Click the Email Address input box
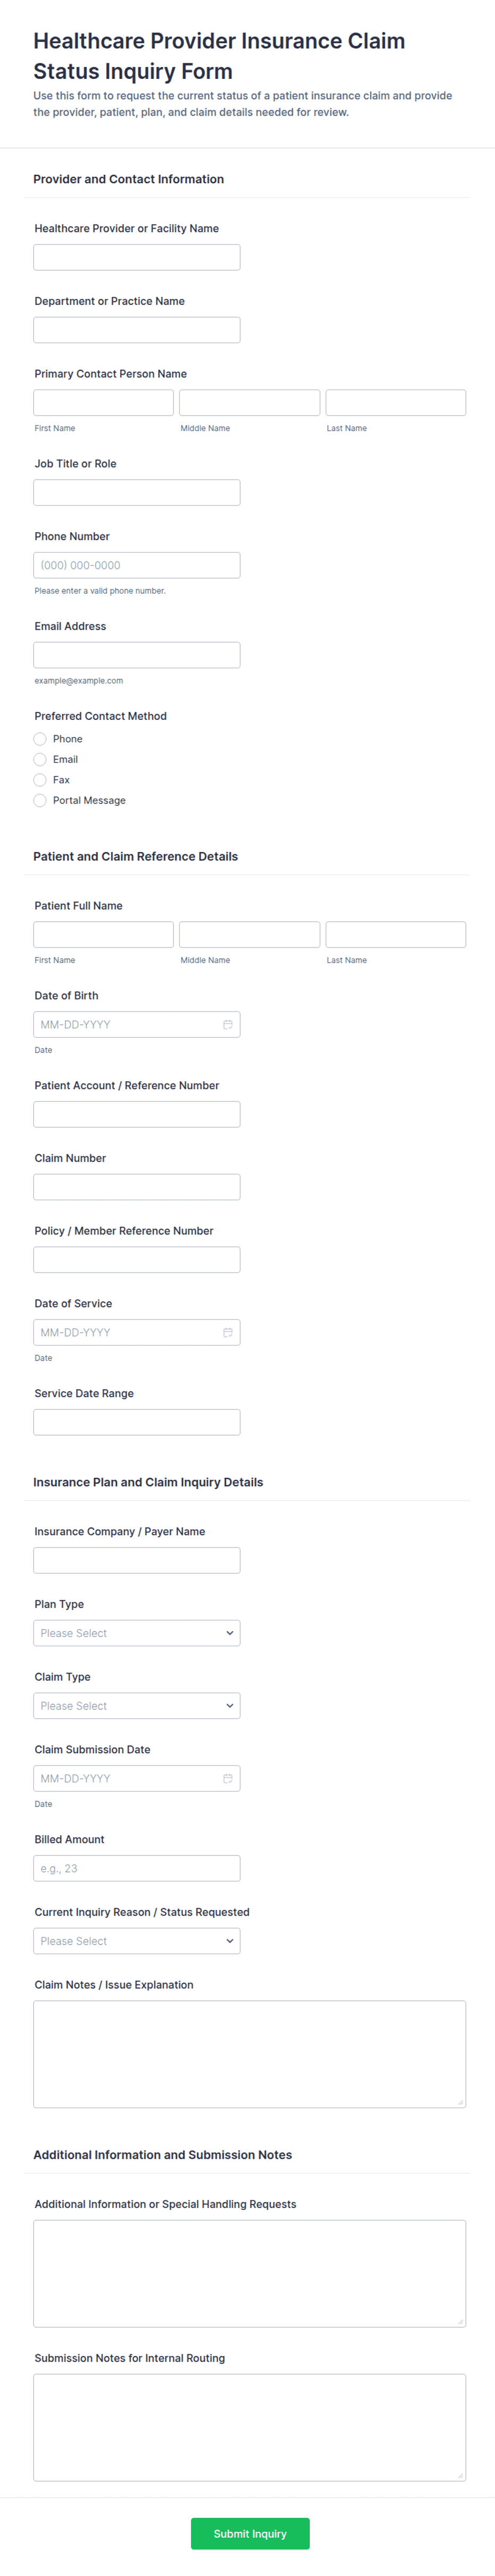The width and height of the screenshot is (495, 2576). tap(137, 655)
